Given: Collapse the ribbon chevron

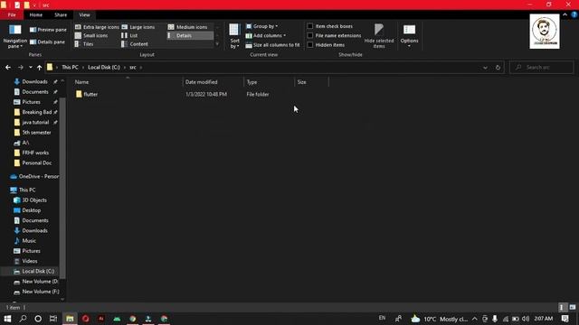Looking at the screenshot, I should point(565,14).
